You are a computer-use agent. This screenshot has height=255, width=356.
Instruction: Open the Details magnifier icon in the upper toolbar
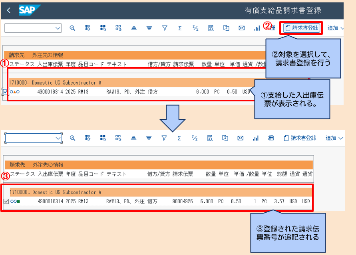[x=72, y=28]
